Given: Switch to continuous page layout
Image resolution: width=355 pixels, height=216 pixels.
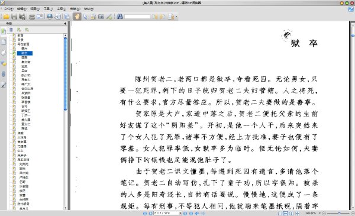Looking at the screenshot, I should pyautogui.click(x=286, y=213).
